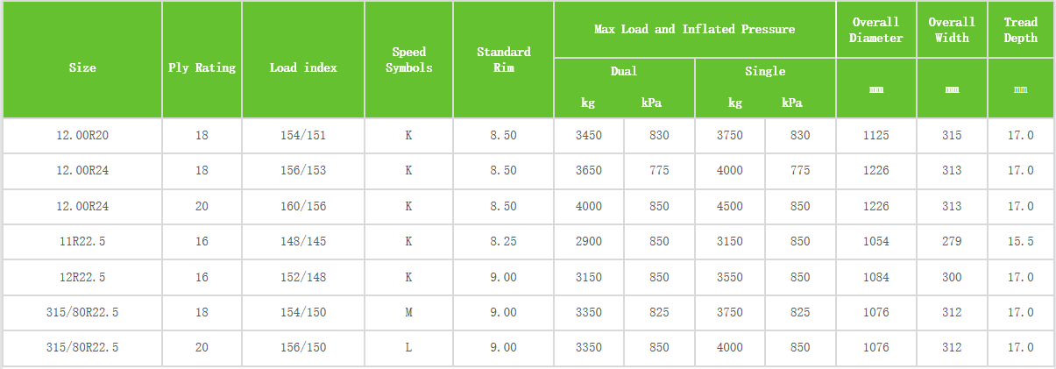This screenshot has height=369, width=1056.
Task: Select load index 160/156 cell
Action: (x=303, y=206)
